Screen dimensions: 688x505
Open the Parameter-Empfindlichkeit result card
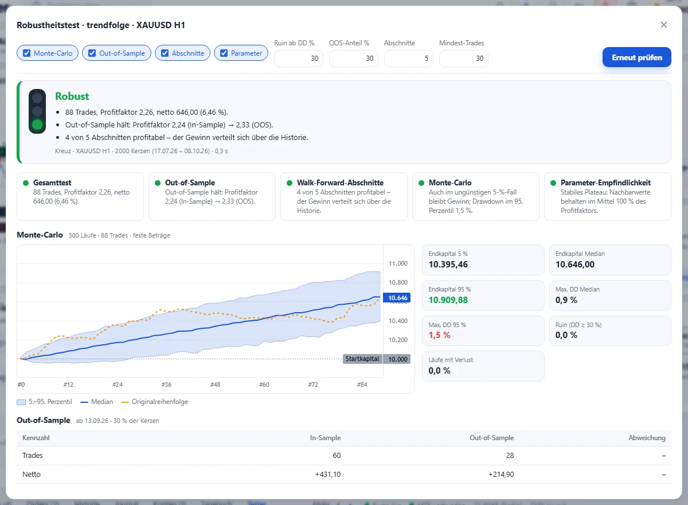point(608,197)
